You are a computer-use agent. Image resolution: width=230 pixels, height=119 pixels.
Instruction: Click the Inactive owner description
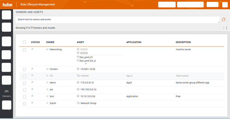[183, 50]
